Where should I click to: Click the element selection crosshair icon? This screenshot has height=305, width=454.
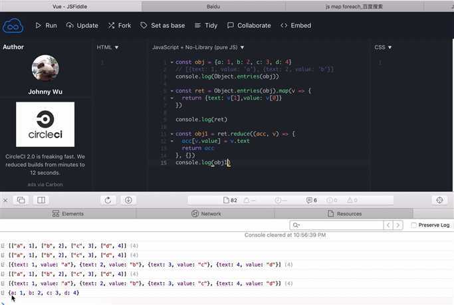coord(439,200)
